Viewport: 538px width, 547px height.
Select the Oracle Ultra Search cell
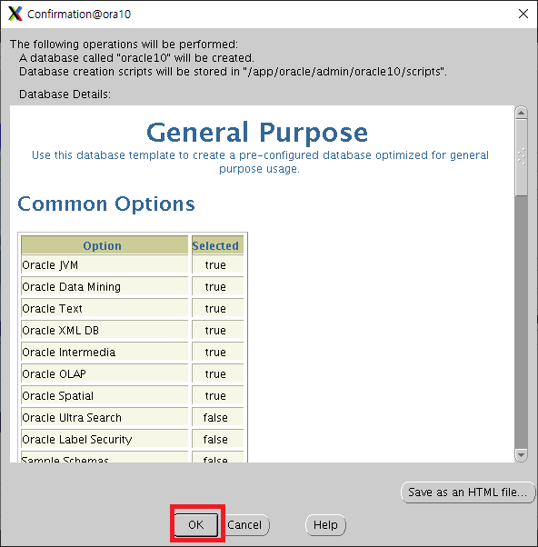click(105, 418)
